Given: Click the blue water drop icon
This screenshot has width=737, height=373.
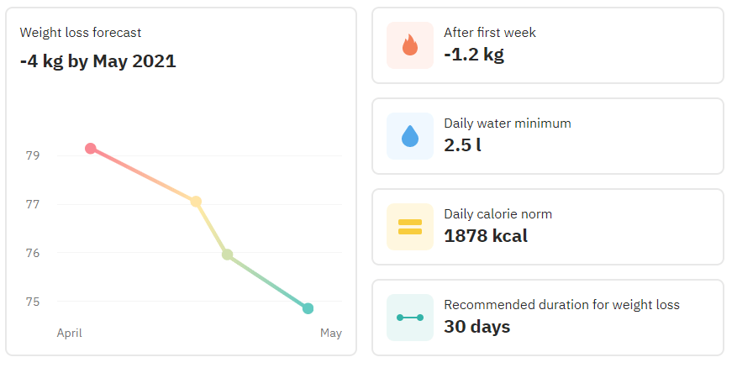Looking at the screenshot, I should [410, 136].
